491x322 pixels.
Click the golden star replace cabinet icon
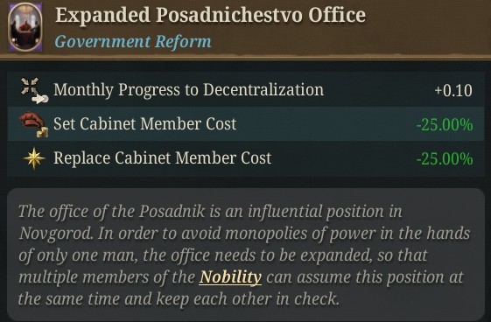pos(34,158)
